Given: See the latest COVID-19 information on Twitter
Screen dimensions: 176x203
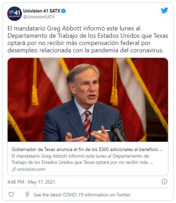Looking at the screenshot, I should 82,195.
